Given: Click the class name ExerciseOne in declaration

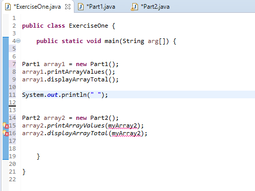Looking at the screenshot, I should point(88,26).
